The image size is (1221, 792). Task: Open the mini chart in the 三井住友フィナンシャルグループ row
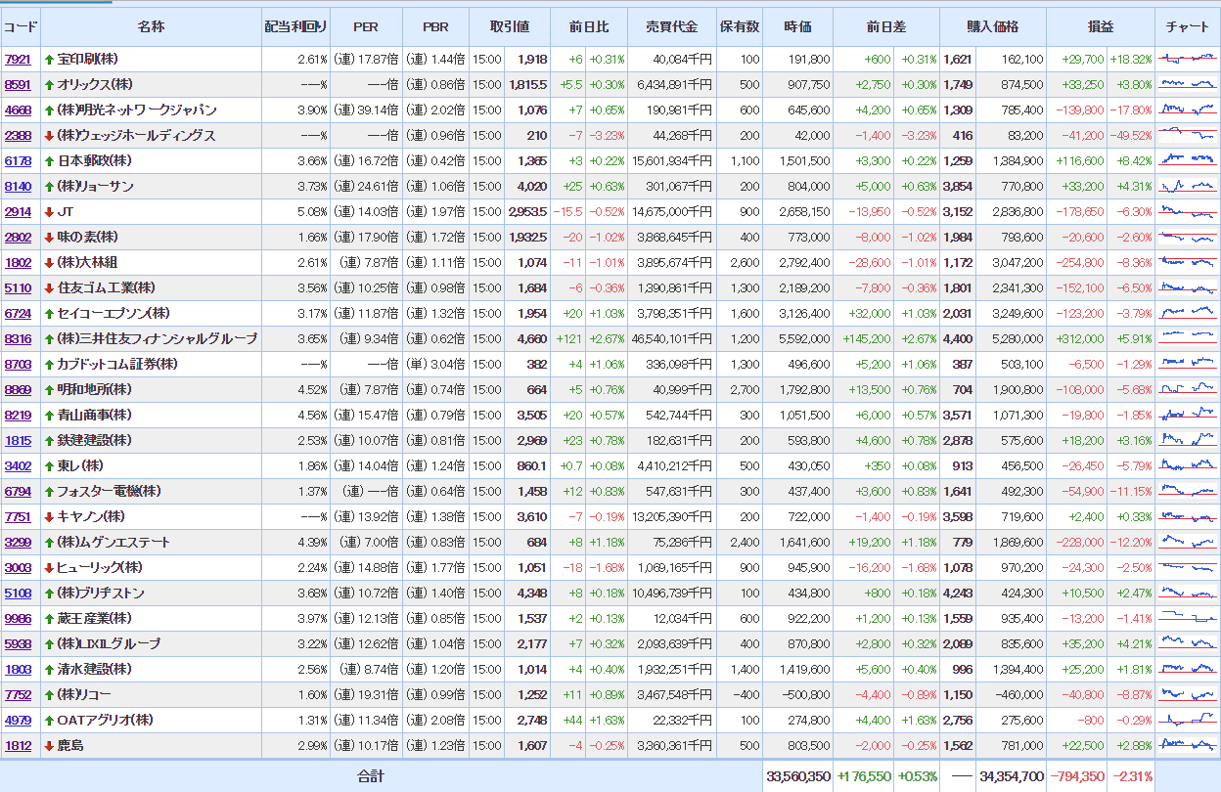(x=1188, y=339)
